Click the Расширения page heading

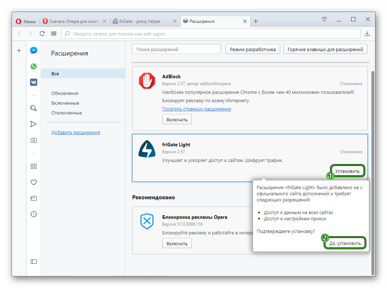click(x=70, y=53)
